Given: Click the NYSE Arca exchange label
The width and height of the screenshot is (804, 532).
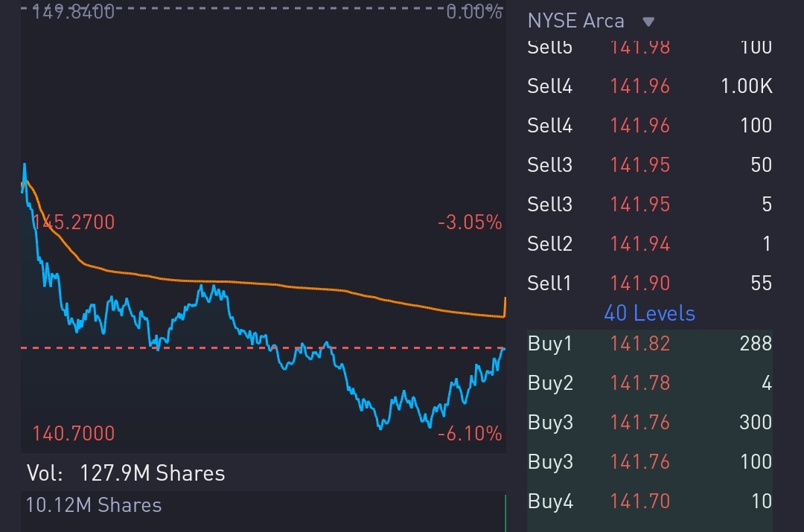Looking at the screenshot, I should tap(575, 21).
